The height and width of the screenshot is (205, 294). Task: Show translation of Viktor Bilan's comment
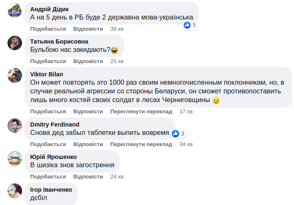[x=141, y=112]
